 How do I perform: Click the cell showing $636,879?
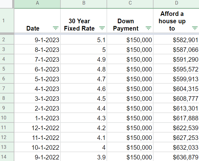(176, 157)
